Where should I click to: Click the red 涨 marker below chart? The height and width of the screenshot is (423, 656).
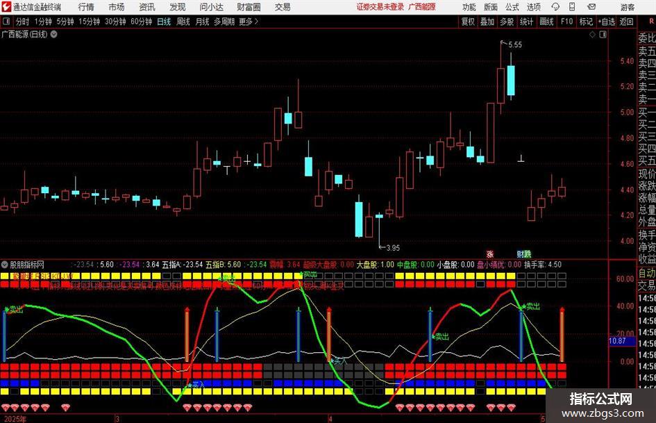[490, 254]
